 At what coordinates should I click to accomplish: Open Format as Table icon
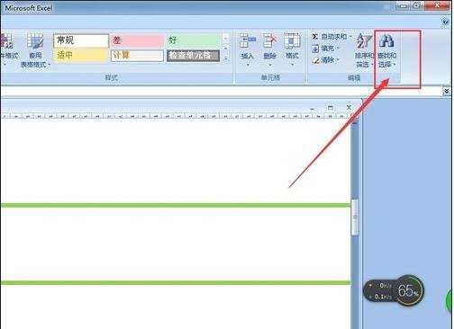click(35, 41)
